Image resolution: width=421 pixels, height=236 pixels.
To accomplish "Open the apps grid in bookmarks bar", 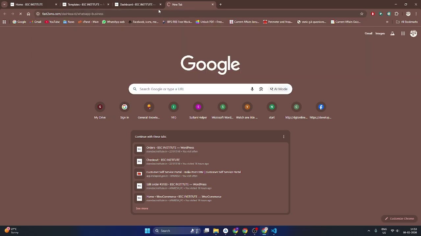I will [4, 22].
